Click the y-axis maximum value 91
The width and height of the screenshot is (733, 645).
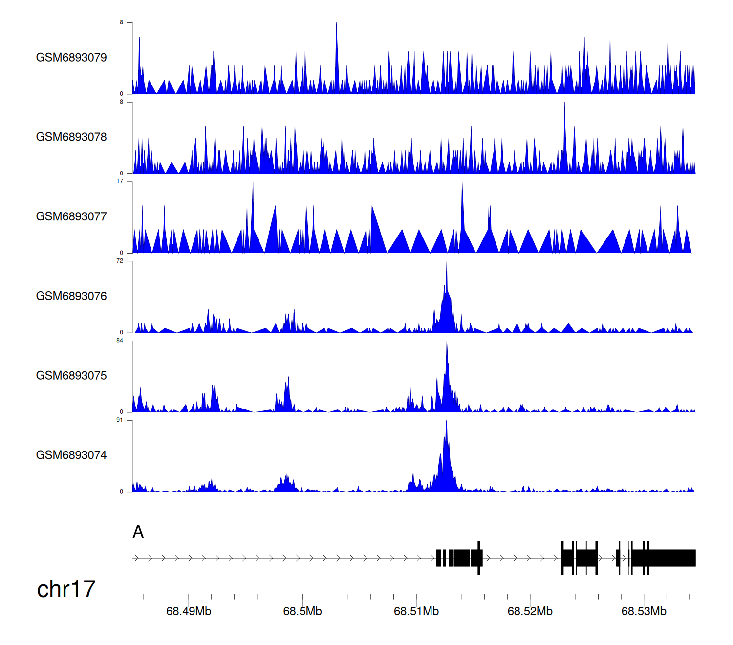120,420
